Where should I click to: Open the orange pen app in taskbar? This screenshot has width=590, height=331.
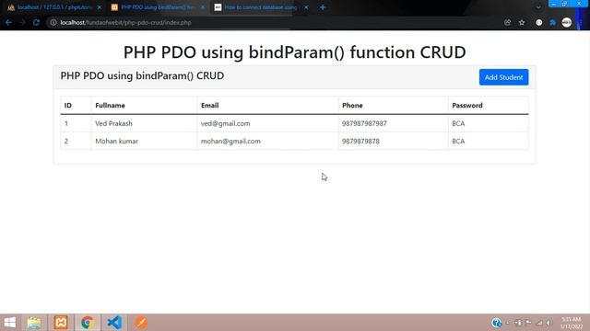click(x=141, y=323)
